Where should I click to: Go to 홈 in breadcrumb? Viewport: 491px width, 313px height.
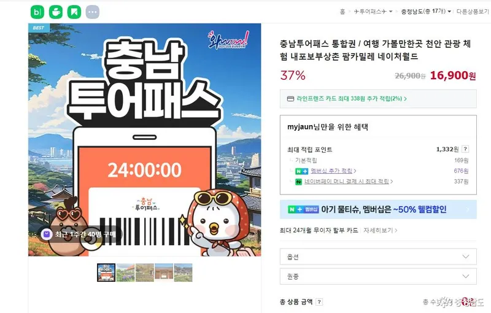point(342,12)
